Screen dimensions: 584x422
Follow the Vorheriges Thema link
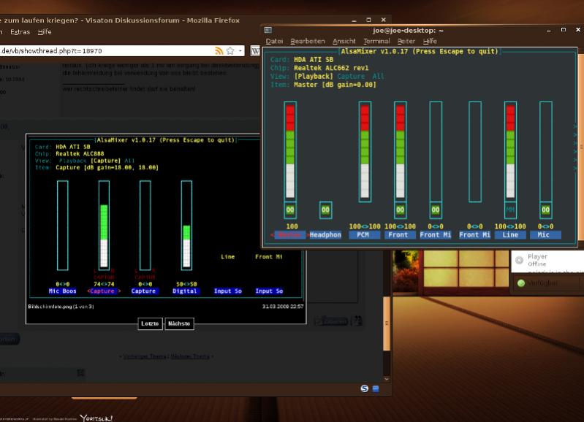144,356
